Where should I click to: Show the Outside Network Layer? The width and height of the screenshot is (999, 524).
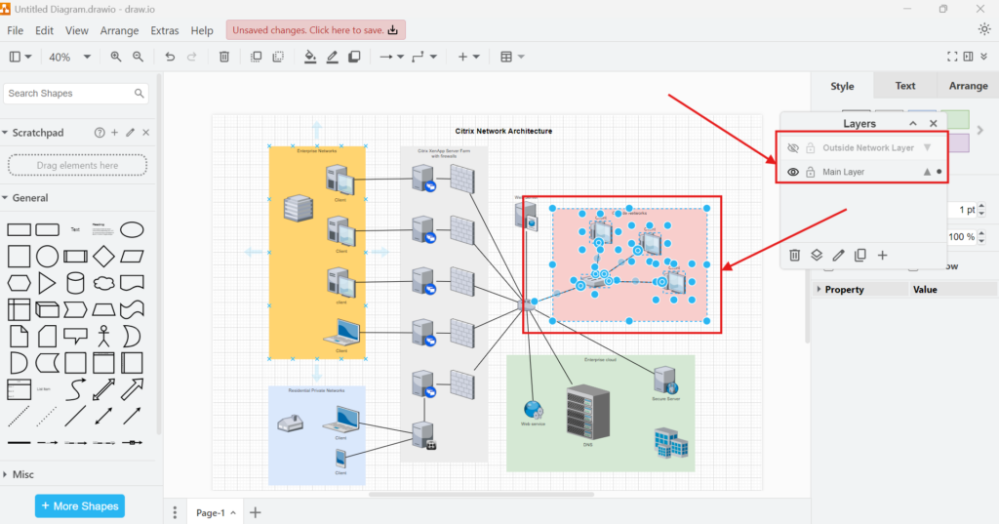[x=793, y=148]
